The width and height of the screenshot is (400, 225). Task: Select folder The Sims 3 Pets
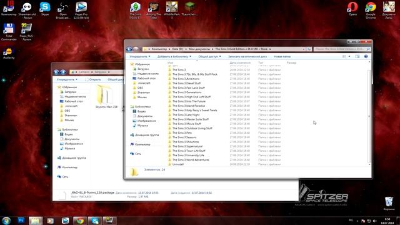[x=182, y=132]
